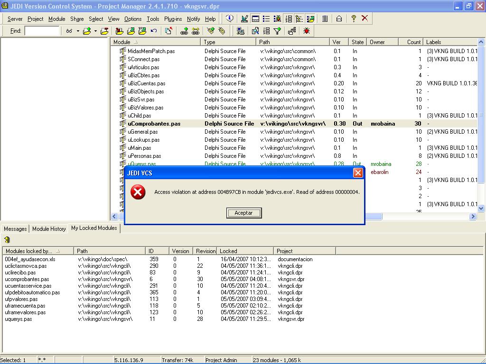The image size is (486, 364).
Task: Click the red bug icon in second toolbar row
Action: tap(307, 31)
